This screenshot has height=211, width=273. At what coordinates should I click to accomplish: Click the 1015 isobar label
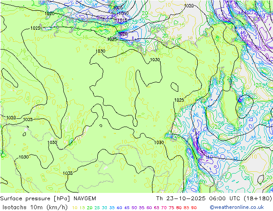click(122, 20)
